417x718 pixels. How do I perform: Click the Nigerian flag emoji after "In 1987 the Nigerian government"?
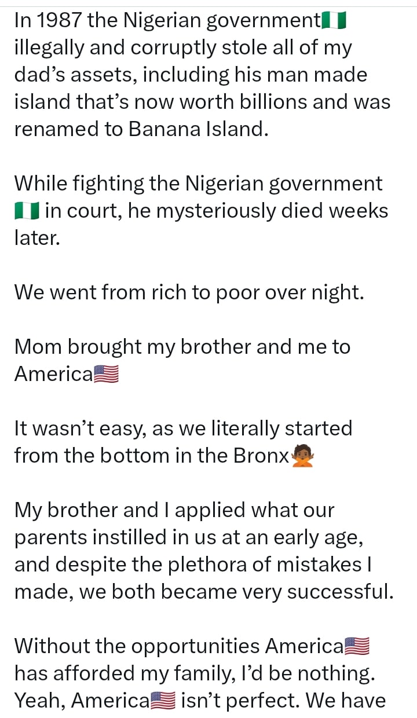(334, 21)
